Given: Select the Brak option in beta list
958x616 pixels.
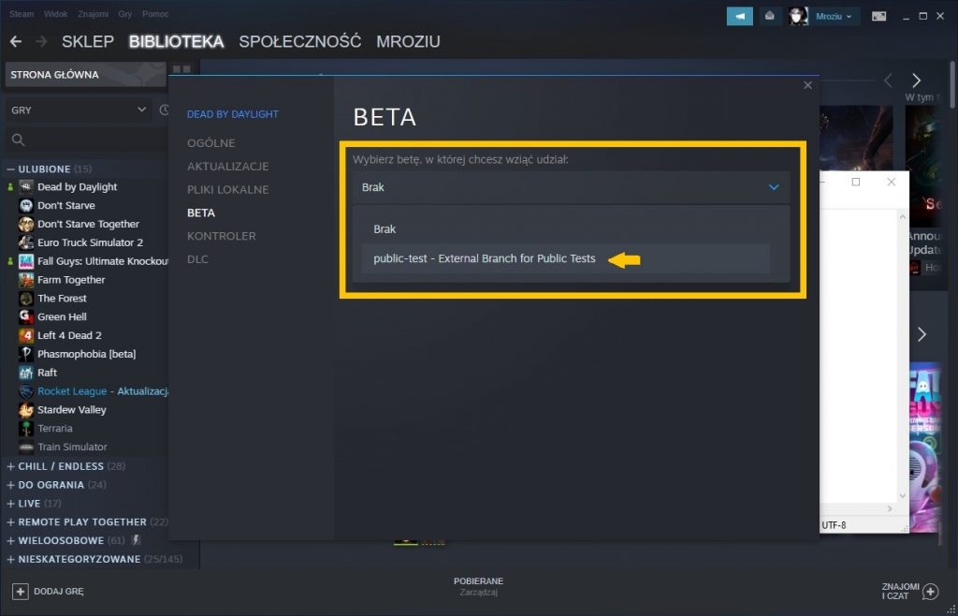Looking at the screenshot, I should 566,229.
